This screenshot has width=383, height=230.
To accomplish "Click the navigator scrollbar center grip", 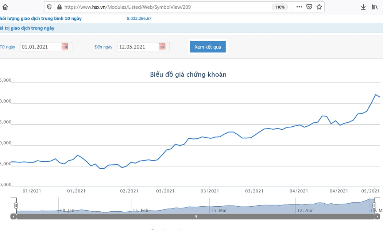I will pos(195,216).
